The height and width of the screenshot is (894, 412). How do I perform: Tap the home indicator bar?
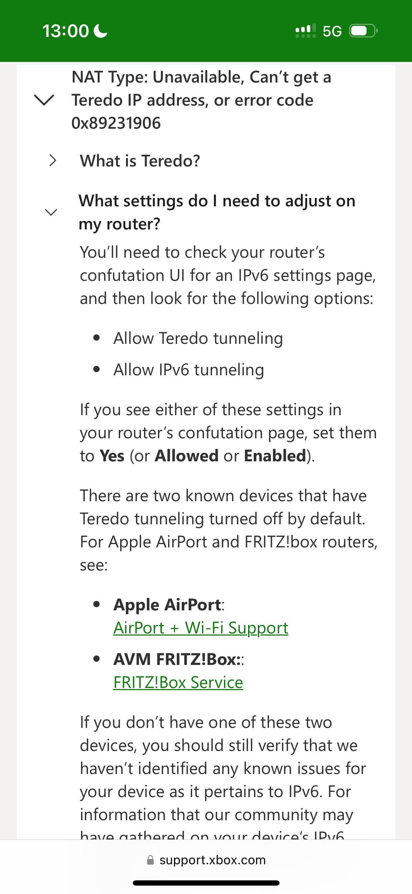(206, 883)
